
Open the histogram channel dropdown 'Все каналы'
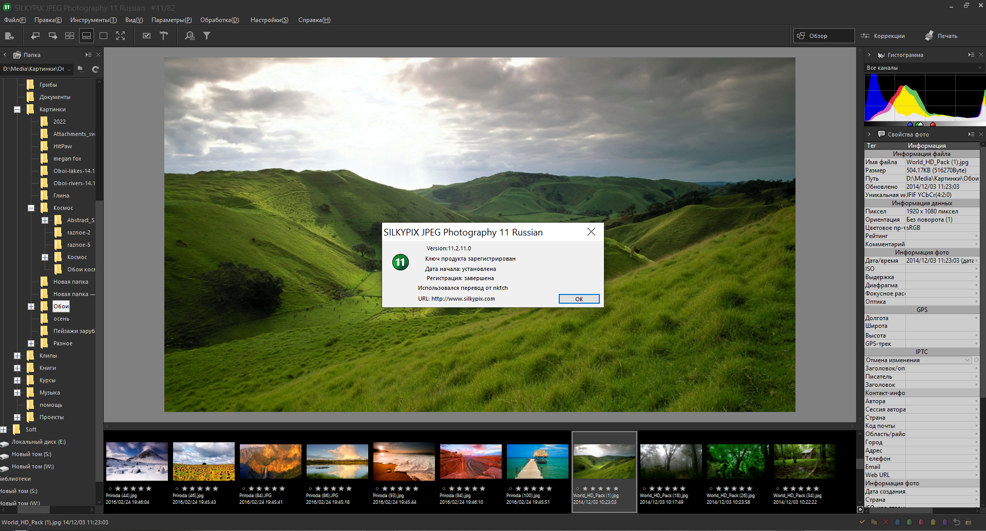(x=923, y=68)
